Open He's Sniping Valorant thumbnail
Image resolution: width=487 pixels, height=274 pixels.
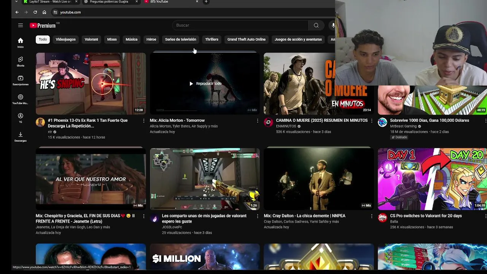click(x=91, y=84)
